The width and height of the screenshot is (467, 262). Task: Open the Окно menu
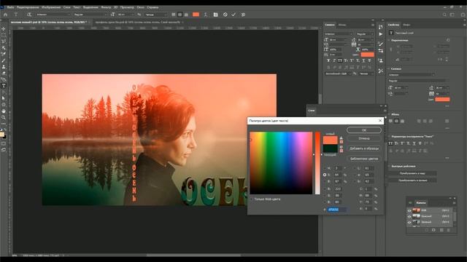click(141, 7)
